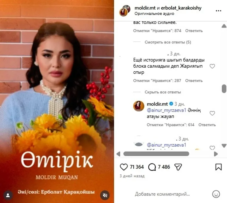Open the @ainur_myrzaeva1 mention in moldir.mt's reply
The height and width of the screenshot is (203, 227).
[166, 110]
